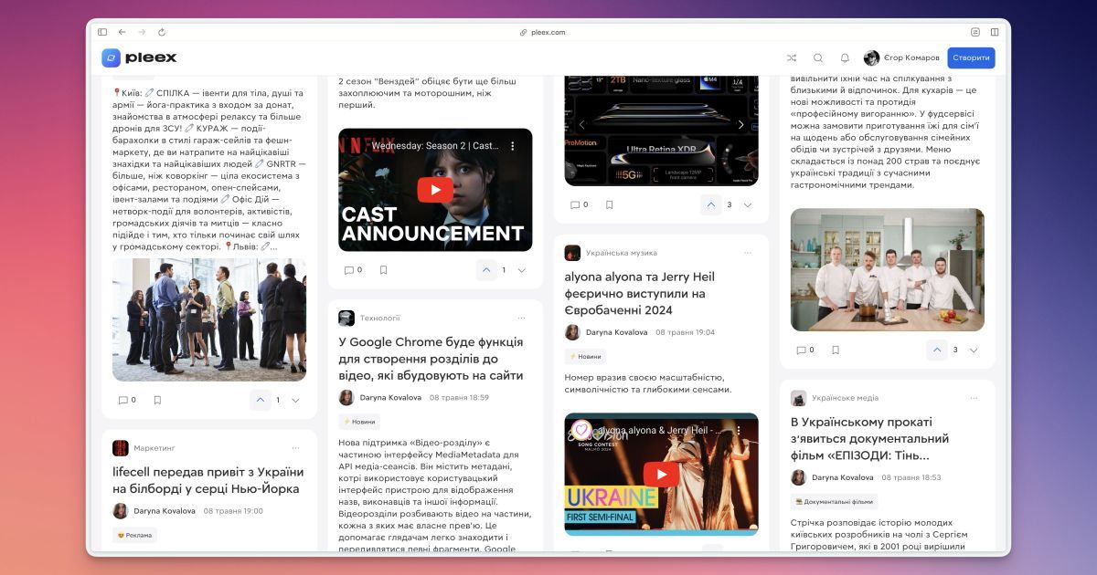The width and height of the screenshot is (1097, 575).
Task: Open the shuffle random posts icon
Action: [792, 57]
